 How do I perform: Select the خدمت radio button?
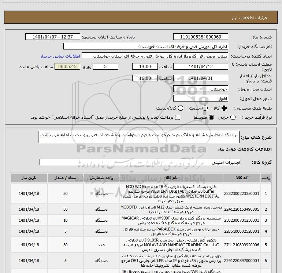pos(205,108)
